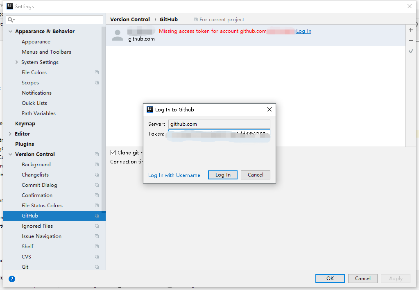Click the set default checkmark icon
This screenshot has height=290, width=419.
click(x=411, y=51)
